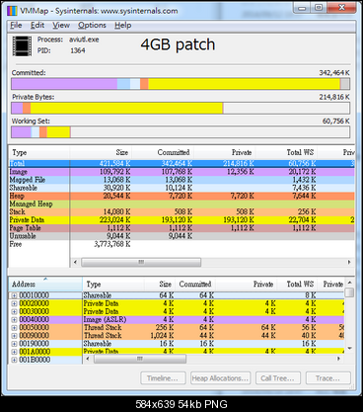Sort details by Address column header
The height and width of the screenshot is (412, 363).
(45, 284)
